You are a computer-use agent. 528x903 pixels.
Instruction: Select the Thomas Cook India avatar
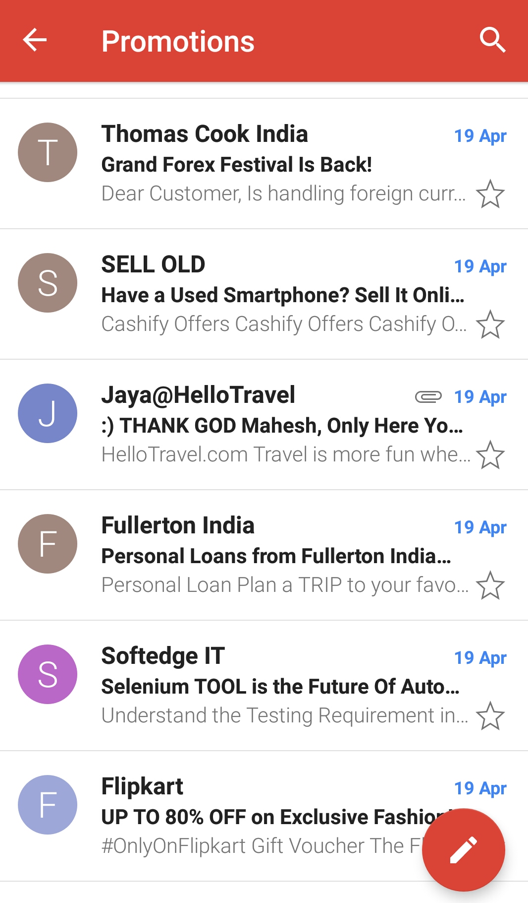point(48,152)
